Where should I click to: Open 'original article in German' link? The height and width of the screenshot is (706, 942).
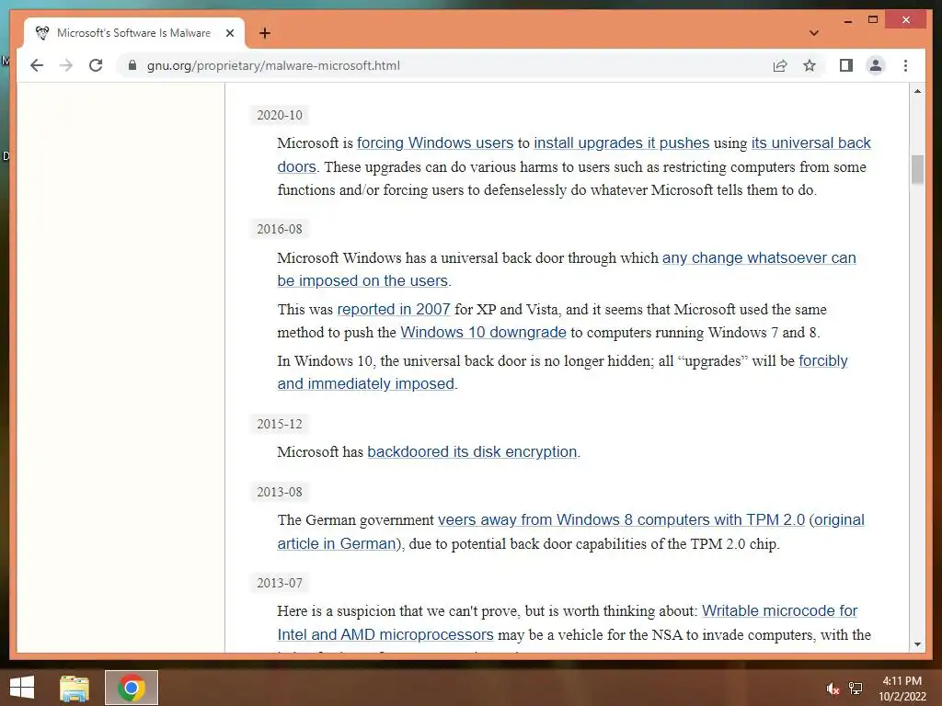tap(337, 544)
